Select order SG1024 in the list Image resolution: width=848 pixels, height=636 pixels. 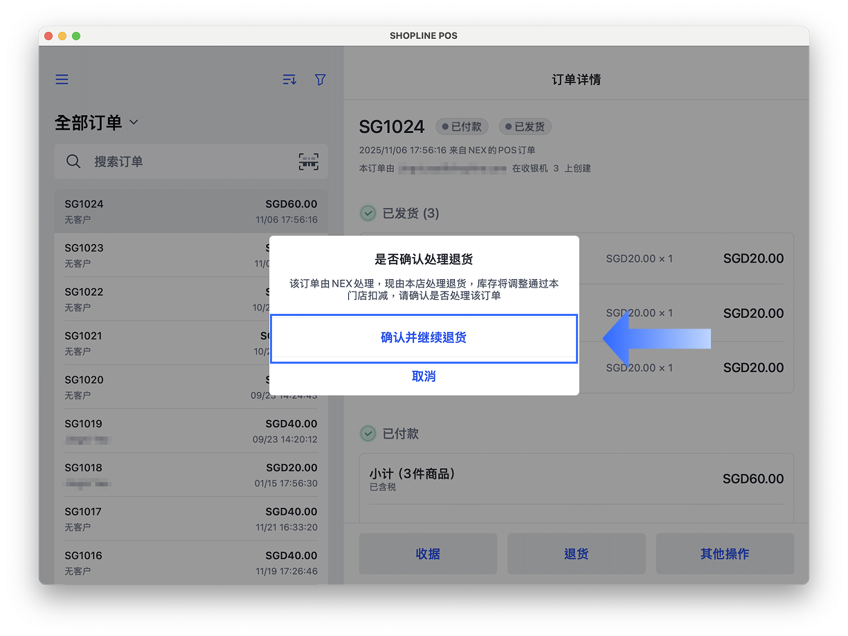point(191,211)
